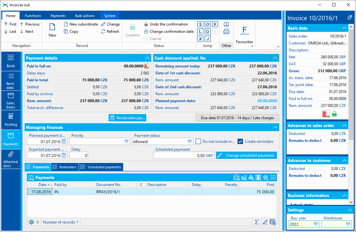Open Payment status dropdown
356x232 pixels.
tap(190, 142)
